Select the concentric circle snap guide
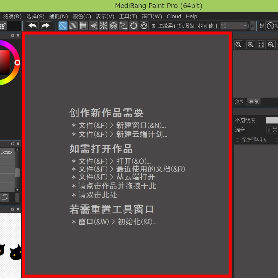The width and height of the screenshot is (278, 278). (x=114, y=26)
